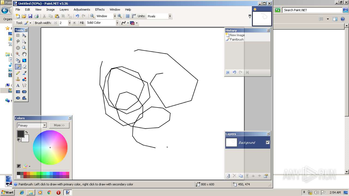Open the Units Pixels dropdown
The width and height of the screenshot is (349, 196).
[x=170, y=16]
